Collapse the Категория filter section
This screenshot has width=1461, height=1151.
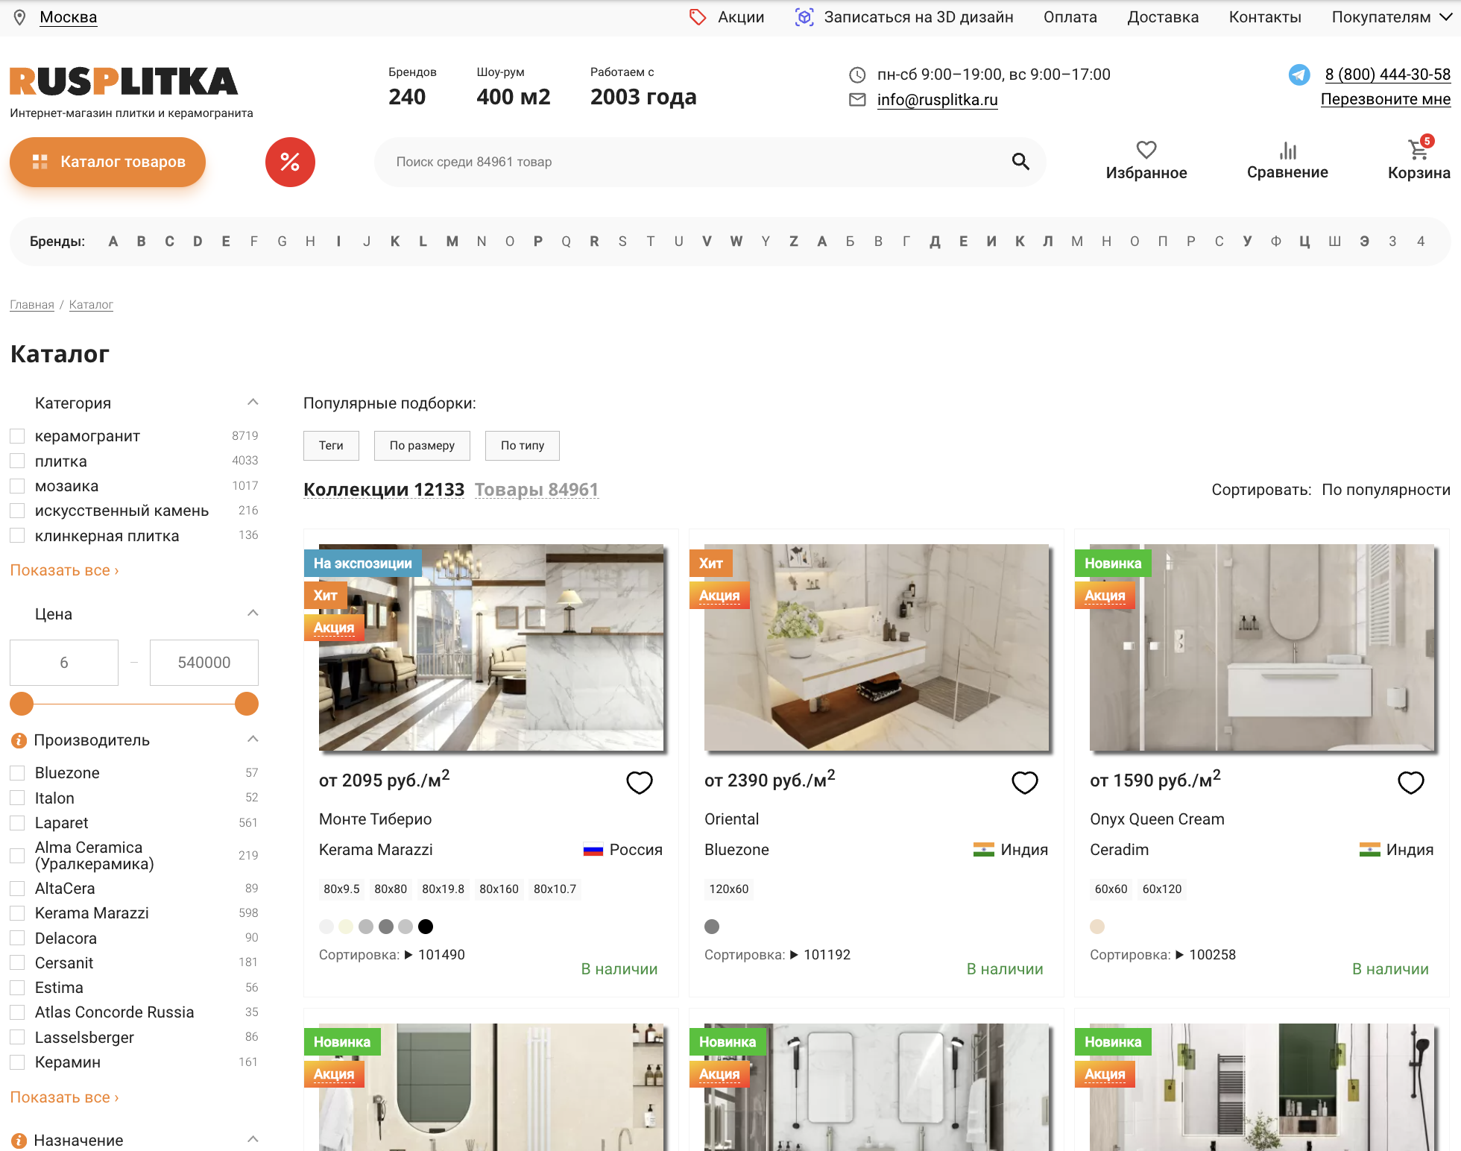click(253, 403)
